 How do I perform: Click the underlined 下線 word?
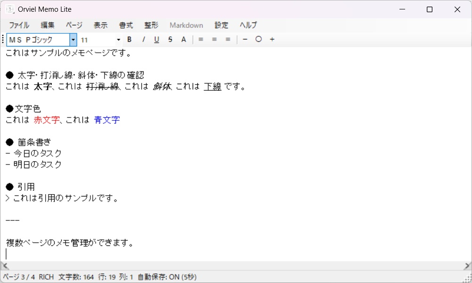point(212,86)
